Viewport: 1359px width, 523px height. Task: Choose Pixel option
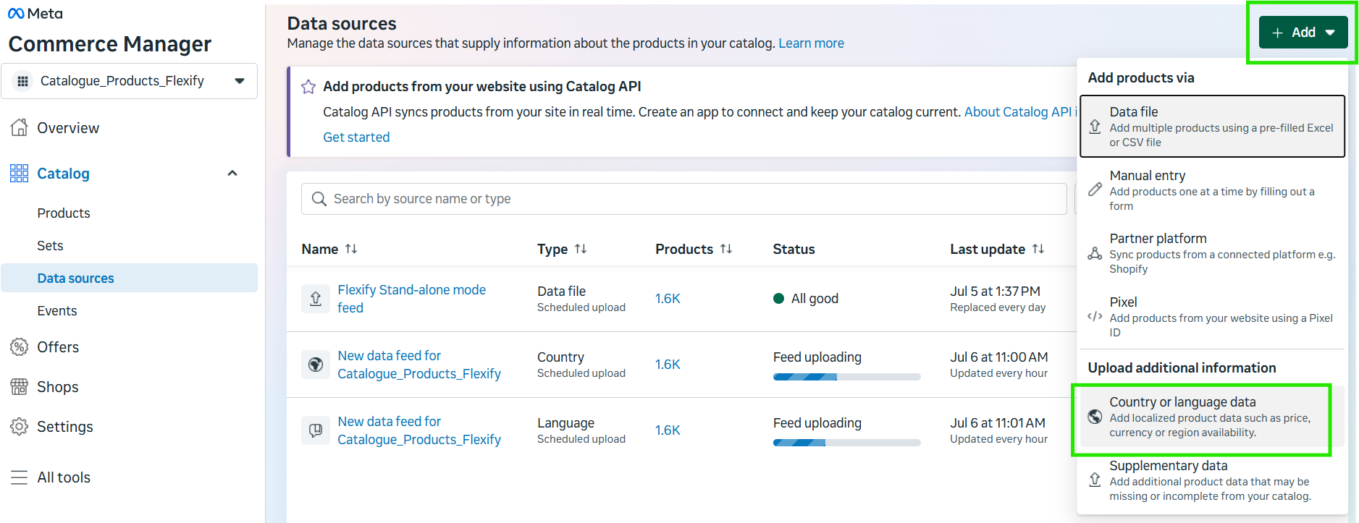click(1212, 316)
